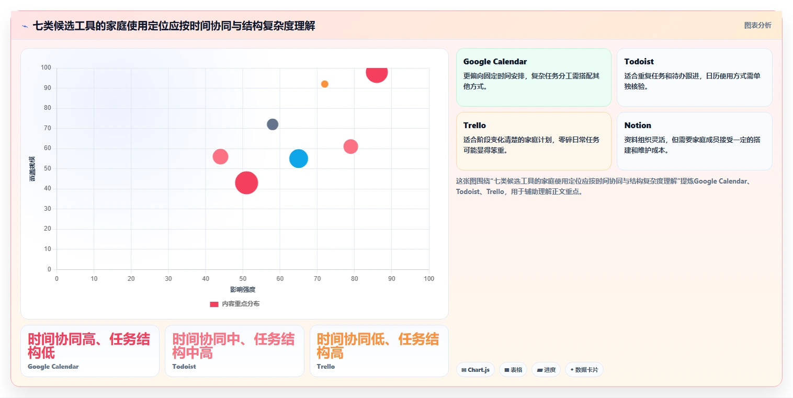Image resolution: width=793 pixels, height=398 pixels.
Task: Click the 时间协同高、任务结构低 stat card
Action: (x=90, y=351)
